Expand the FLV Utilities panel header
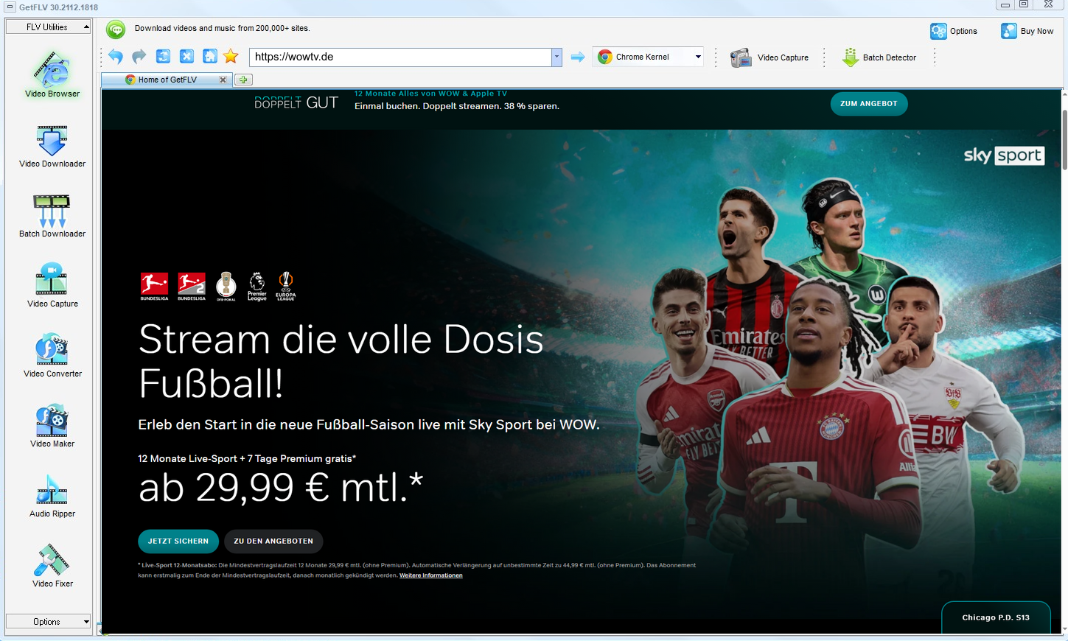Viewport: 1068px width, 641px height. click(x=48, y=27)
